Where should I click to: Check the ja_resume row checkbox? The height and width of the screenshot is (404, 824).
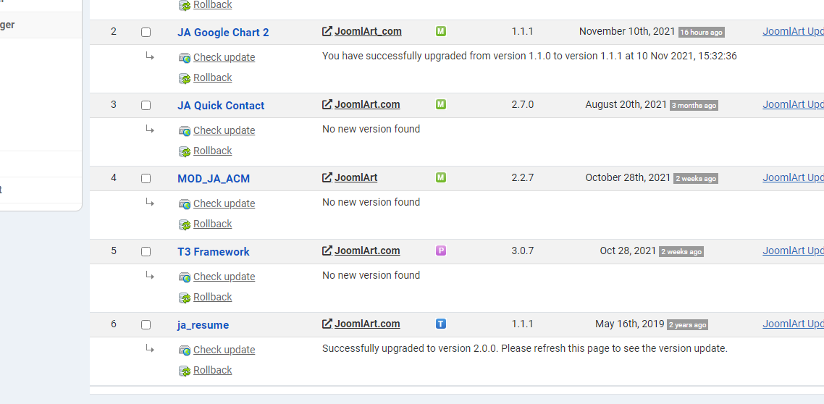pos(146,325)
